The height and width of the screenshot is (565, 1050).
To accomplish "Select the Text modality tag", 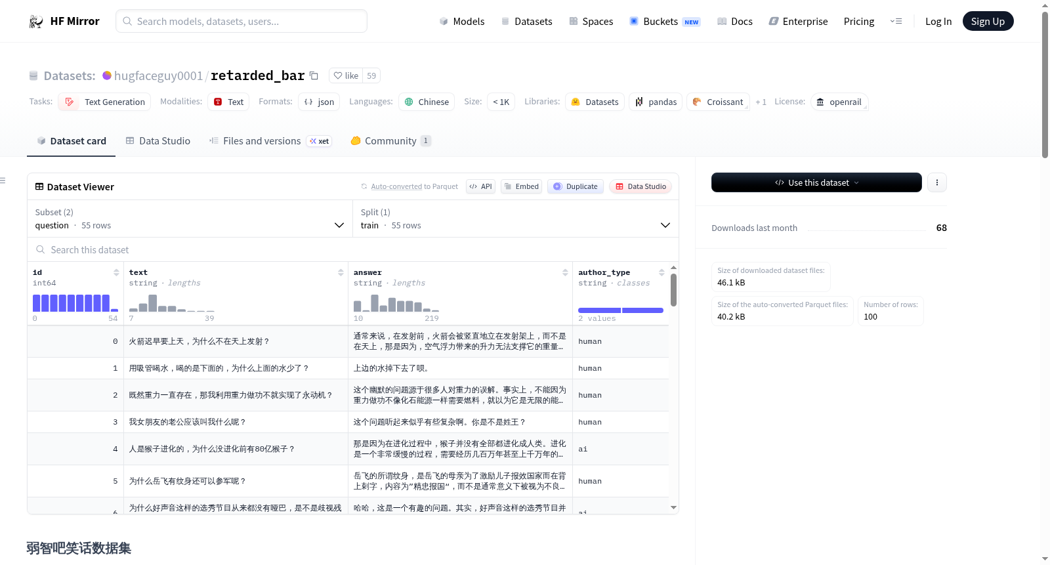I will coord(228,102).
